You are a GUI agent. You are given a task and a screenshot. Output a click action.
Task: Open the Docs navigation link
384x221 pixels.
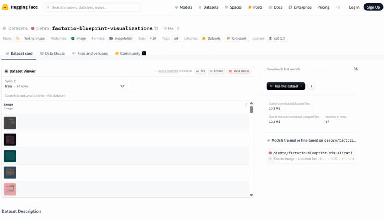(x=276, y=7)
